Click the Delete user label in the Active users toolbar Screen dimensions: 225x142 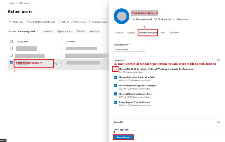81,22
